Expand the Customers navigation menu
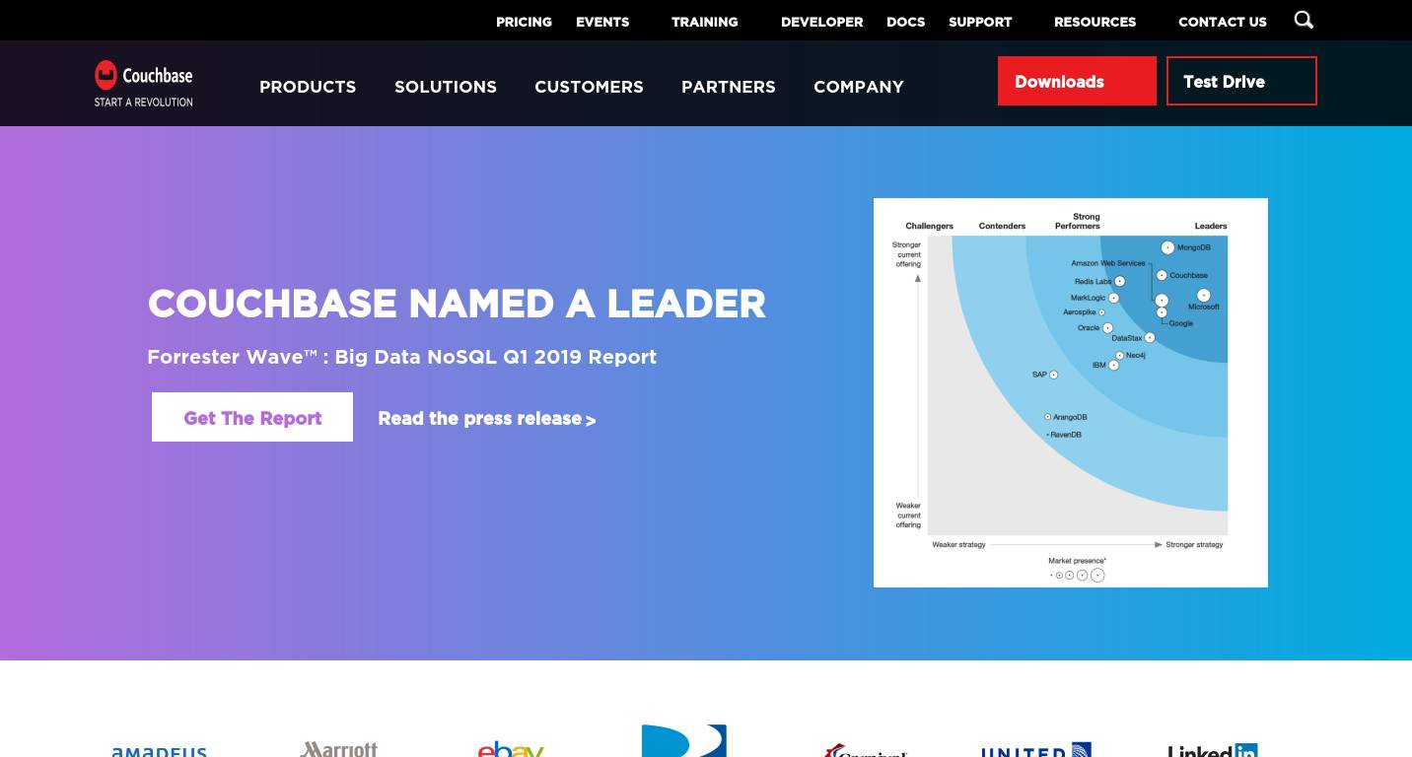Image resolution: width=1412 pixels, height=757 pixels. (x=589, y=87)
